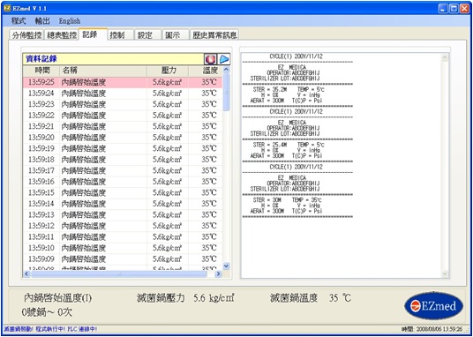
Task: Click the blue play arrow icon
Action: click(x=224, y=59)
